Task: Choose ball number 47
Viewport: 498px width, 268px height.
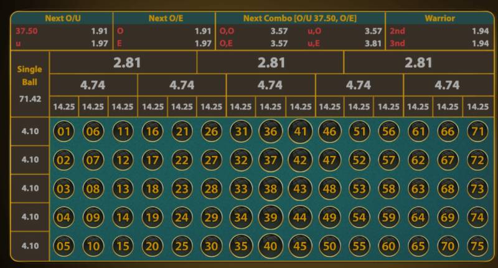Action: [329, 160]
